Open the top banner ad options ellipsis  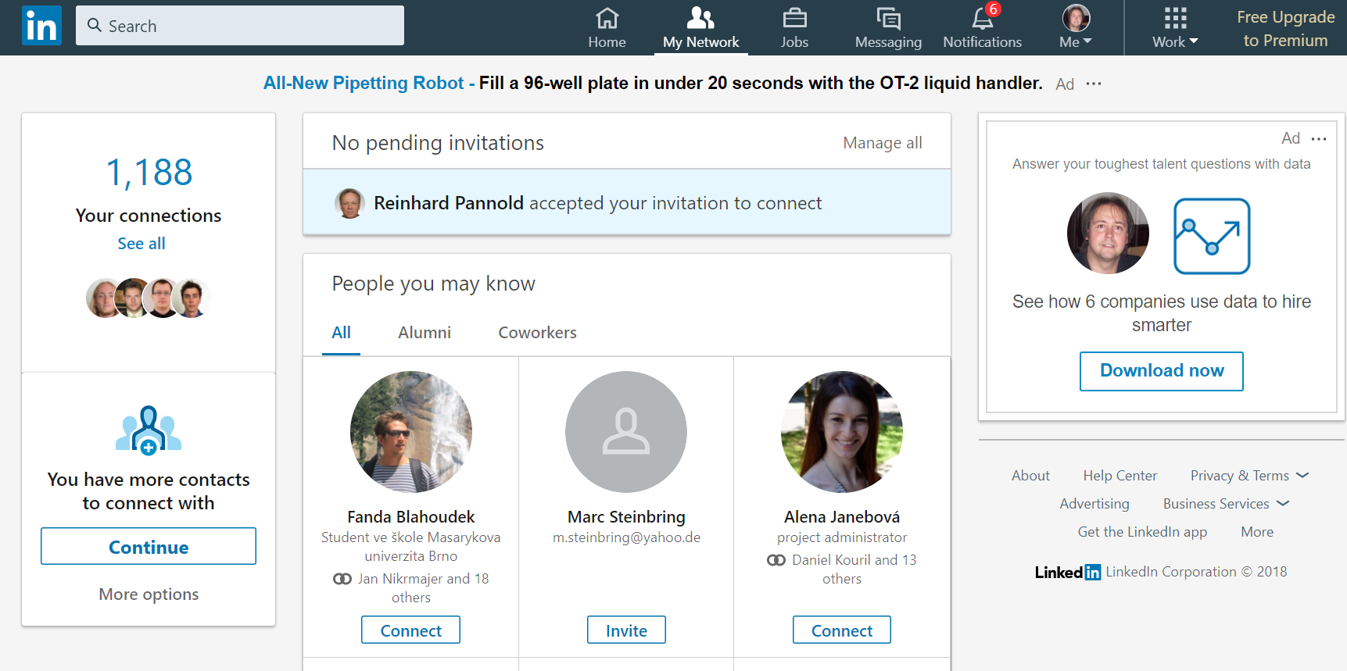point(1094,84)
